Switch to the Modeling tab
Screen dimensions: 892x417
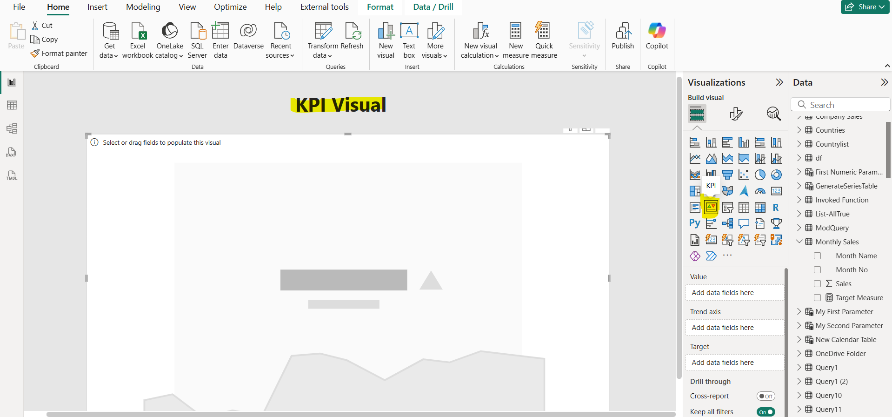tap(143, 7)
